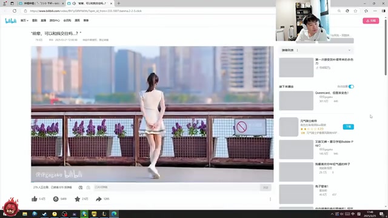Toggle the browser sidebar icon at far right
The height and width of the screenshot is (218, 388).
[x=383, y=11]
